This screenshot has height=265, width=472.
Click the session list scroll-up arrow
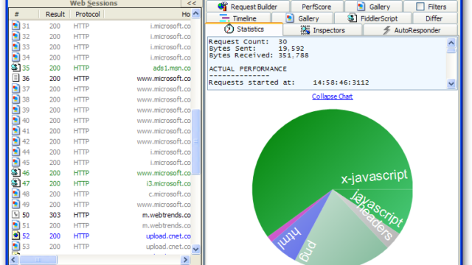pyautogui.click(x=195, y=13)
